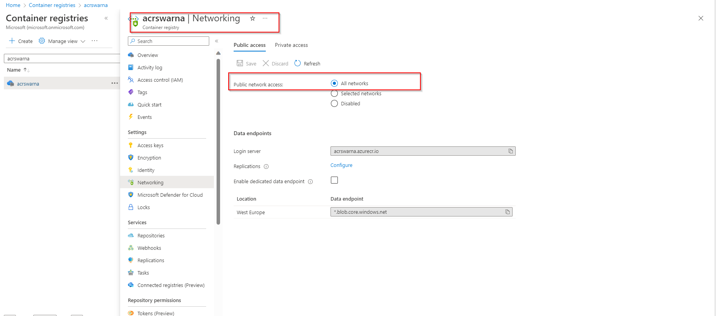Select the Selected networks radio option

pos(334,93)
